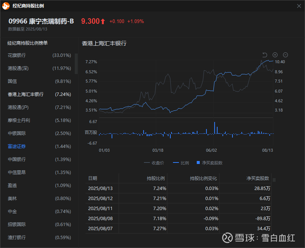Select broker 港股通(沪)
The width and height of the screenshot is (305, 248).
[x=39, y=107]
